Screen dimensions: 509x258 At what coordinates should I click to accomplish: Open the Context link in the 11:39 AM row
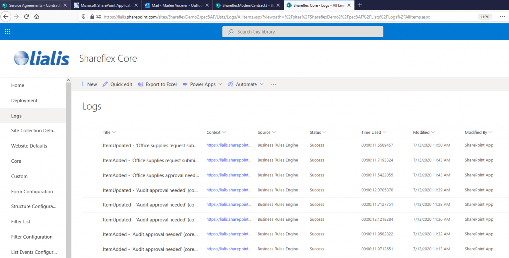tap(229, 190)
